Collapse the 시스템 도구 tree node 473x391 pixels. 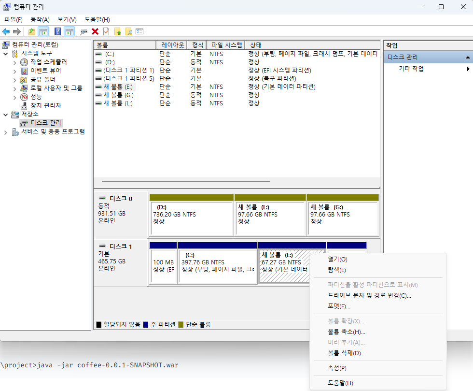(x=6, y=54)
